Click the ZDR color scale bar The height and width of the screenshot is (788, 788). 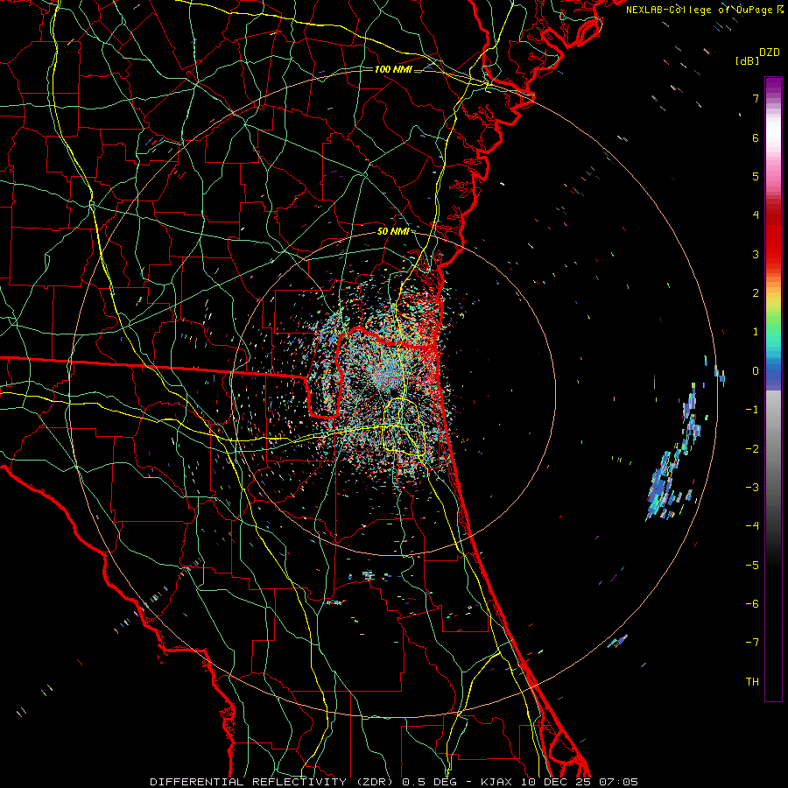(x=773, y=389)
